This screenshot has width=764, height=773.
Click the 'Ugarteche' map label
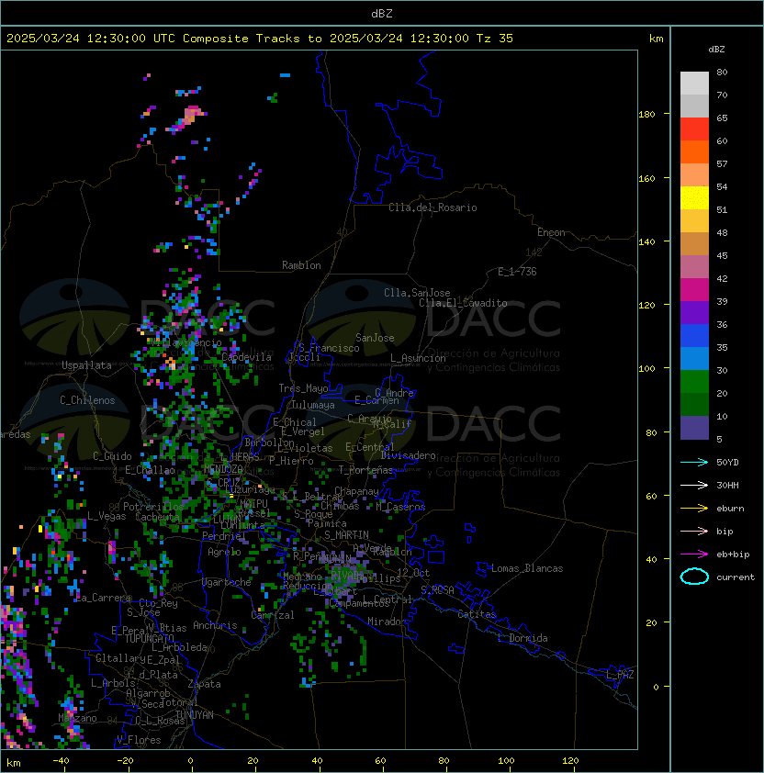click(x=227, y=582)
